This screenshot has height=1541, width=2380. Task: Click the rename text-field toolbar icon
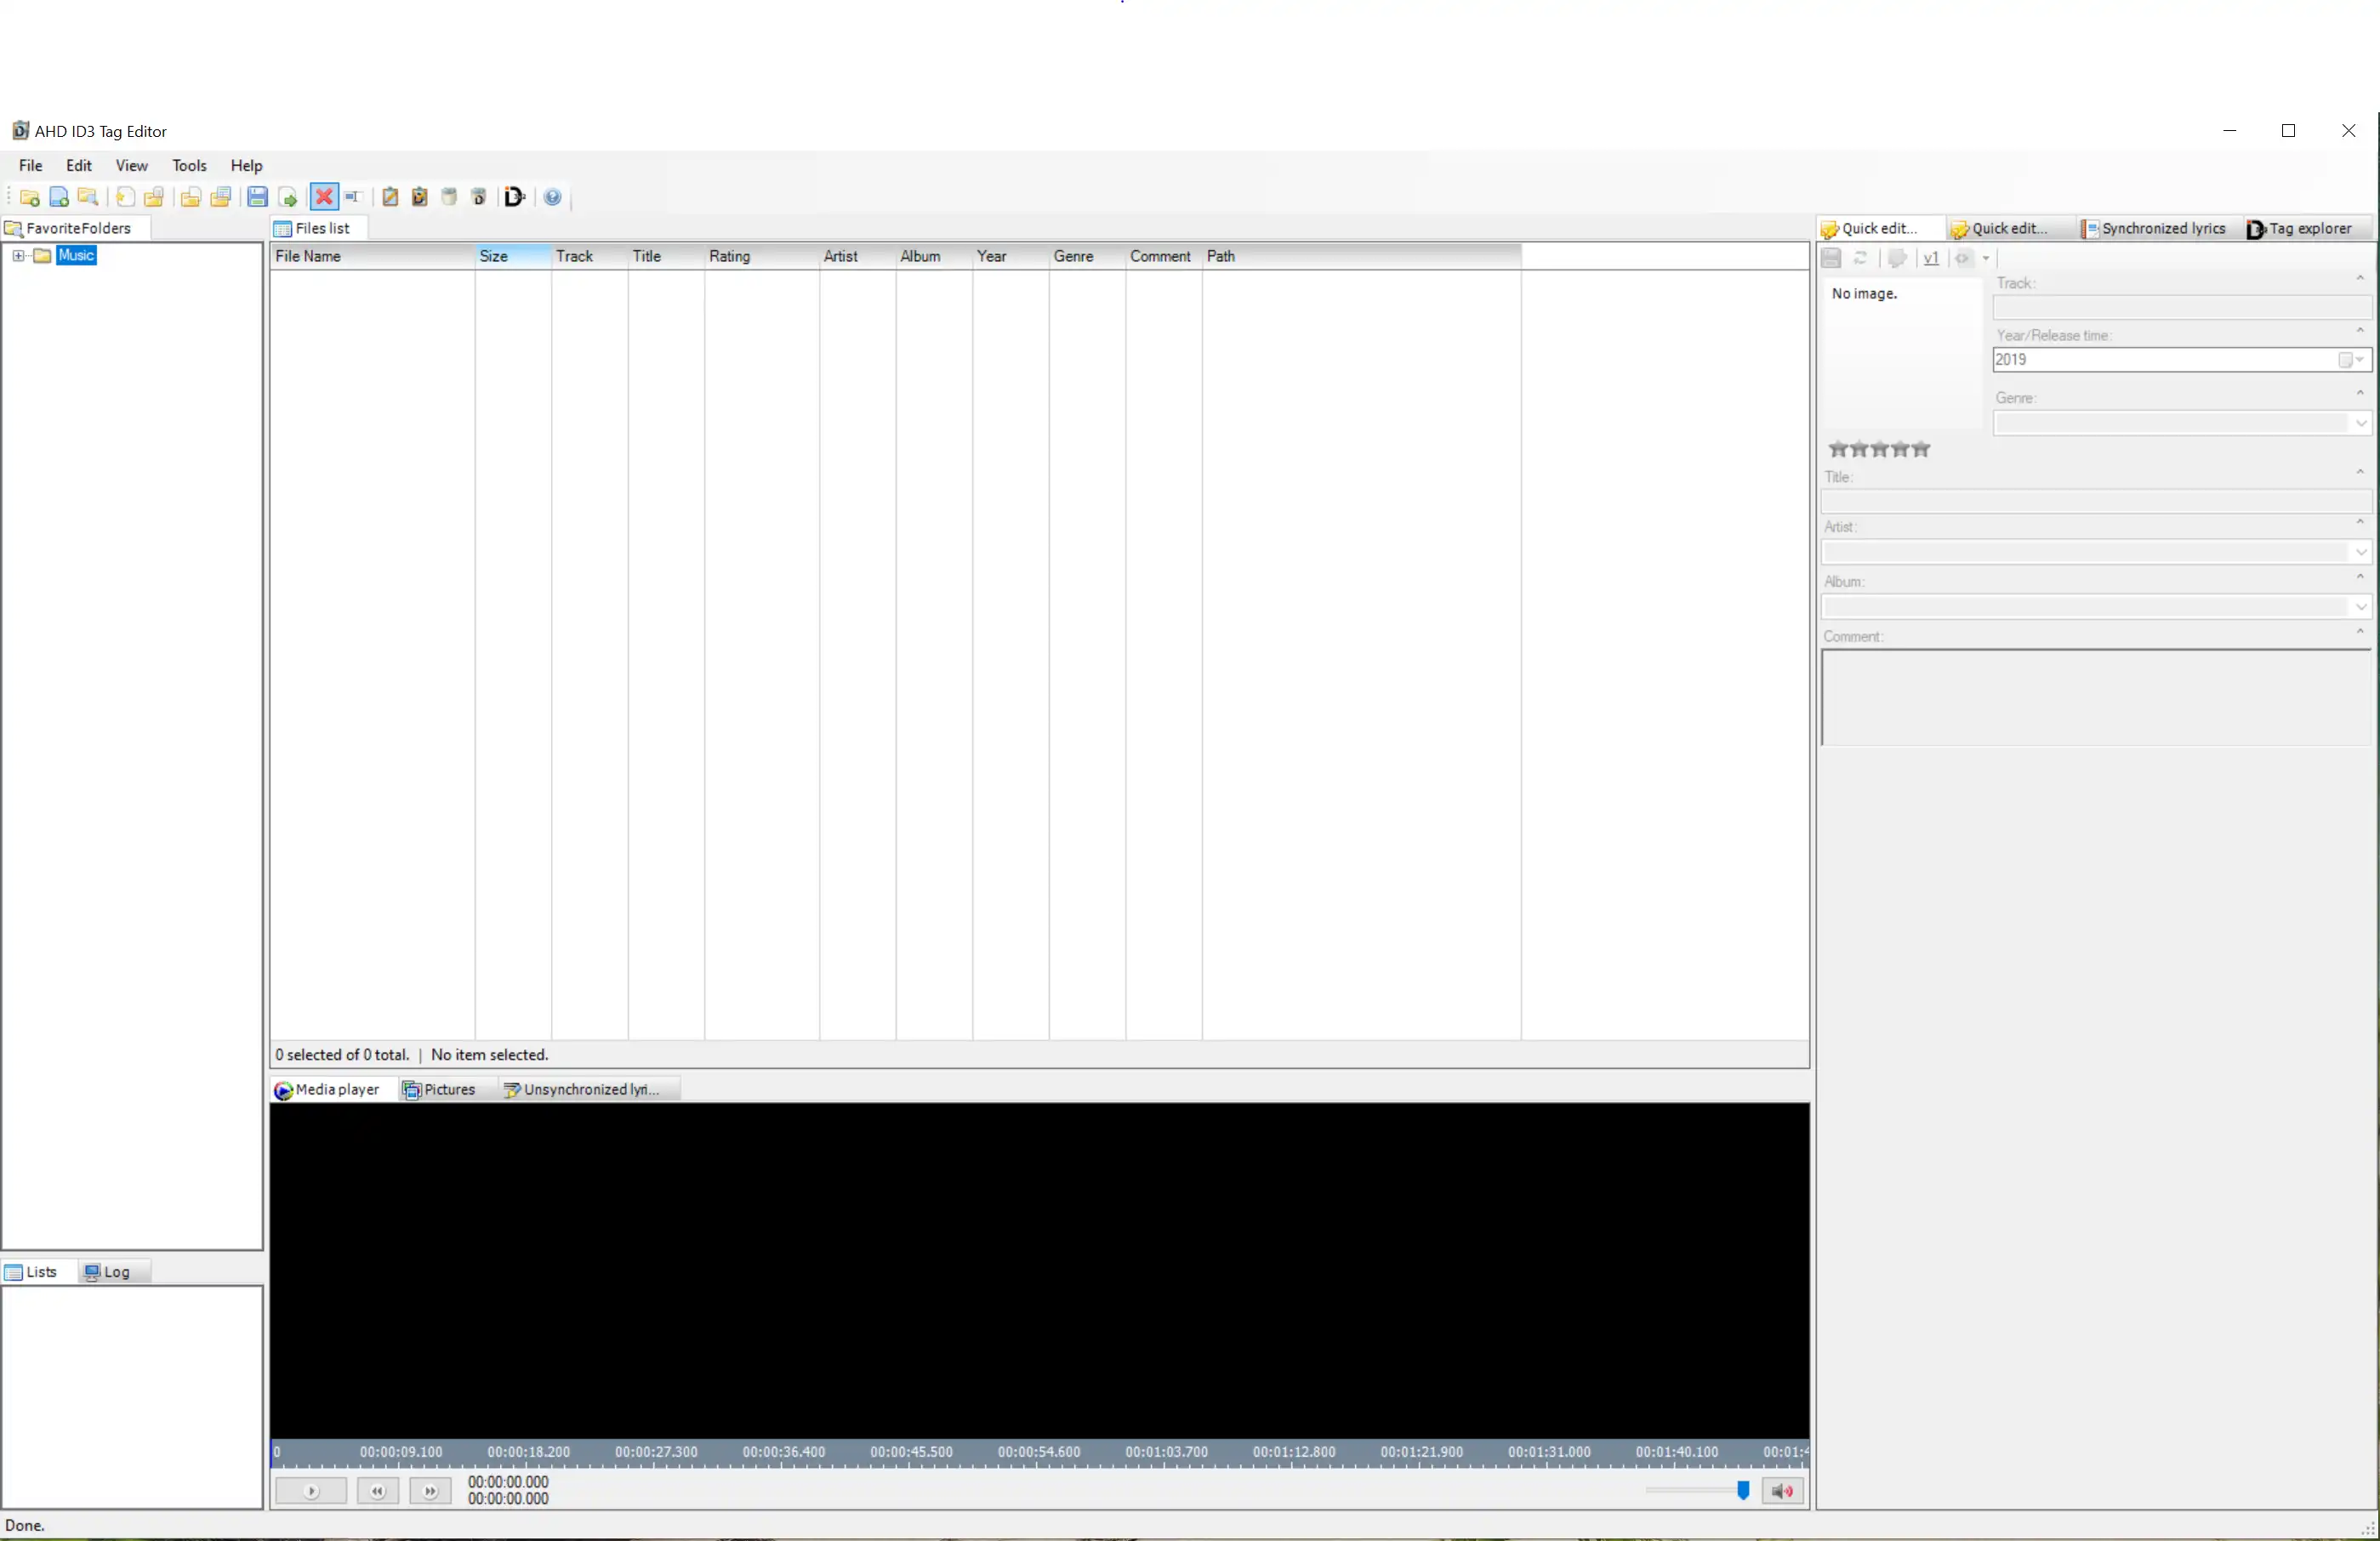352,197
